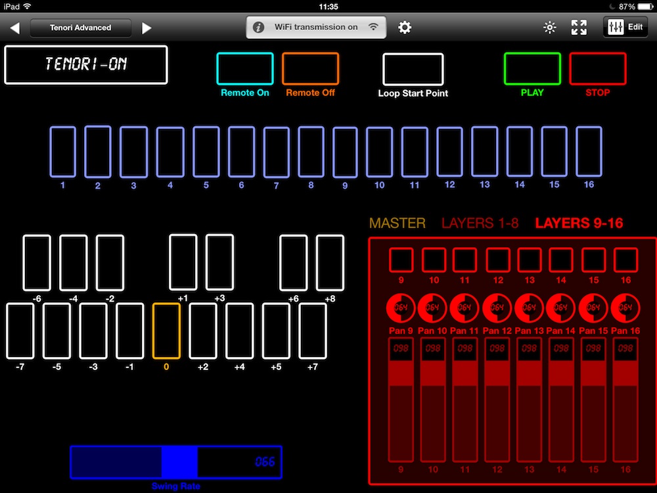Tap transpose key +2

203,331
